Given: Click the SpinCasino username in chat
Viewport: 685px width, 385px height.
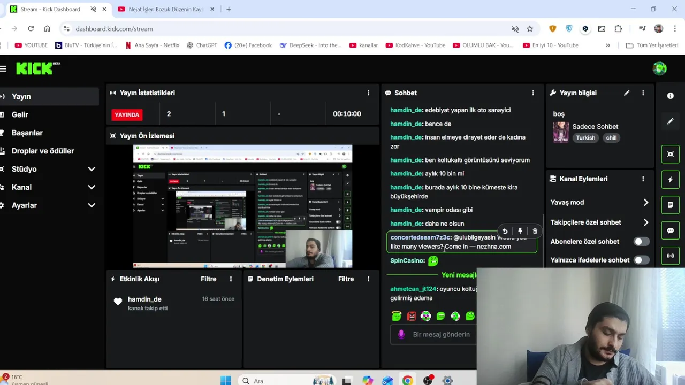Looking at the screenshot, I should pyautogui.click(x=407, y=261).
